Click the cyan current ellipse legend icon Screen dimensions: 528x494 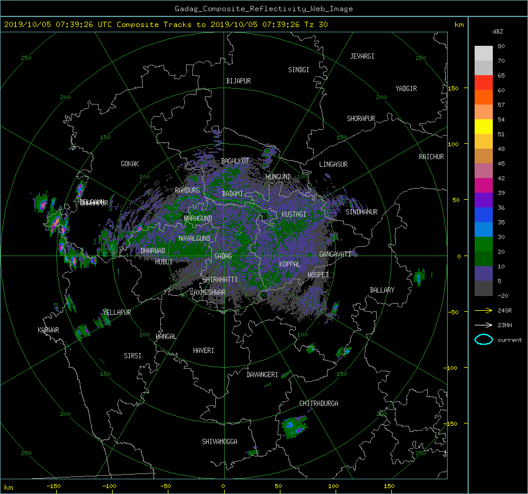tap(483, 340)
